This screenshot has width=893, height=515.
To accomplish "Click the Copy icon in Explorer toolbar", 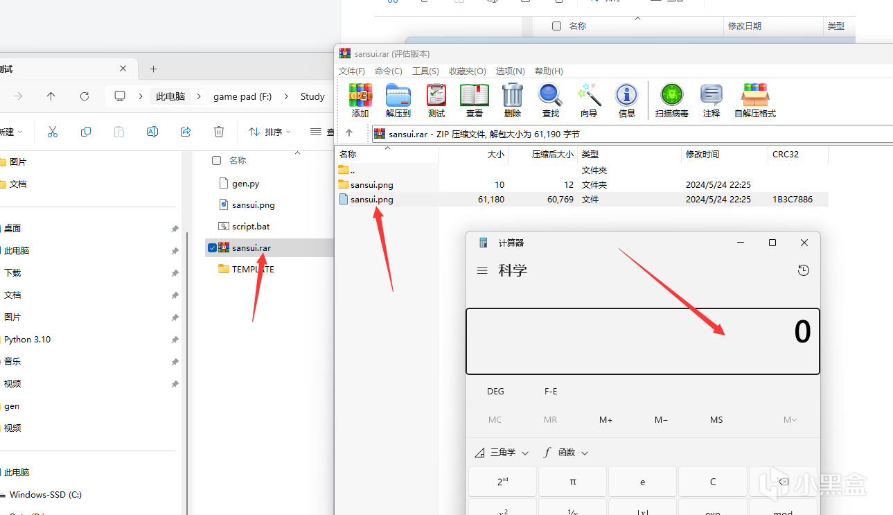I will coord(86,132).
